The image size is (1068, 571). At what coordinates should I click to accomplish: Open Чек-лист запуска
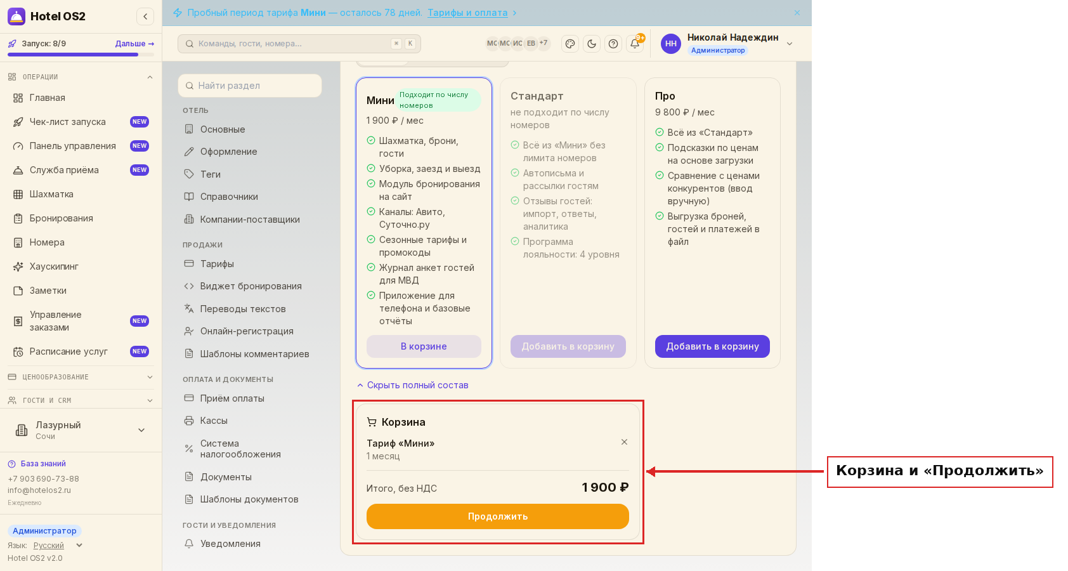click(x=81, y=122)
